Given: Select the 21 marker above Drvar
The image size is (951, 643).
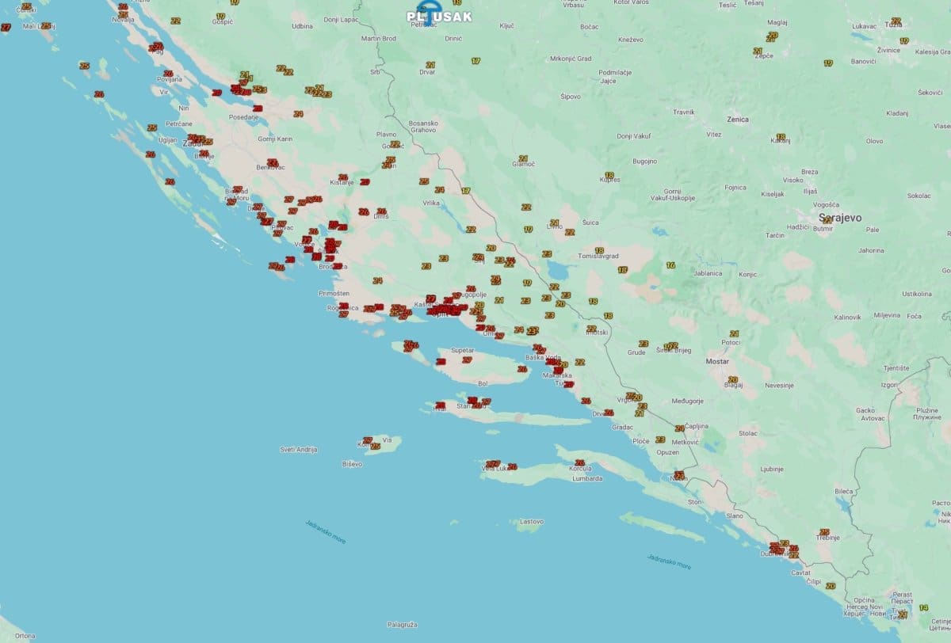Looking at the screenshot, I should [x=430, y=65].
